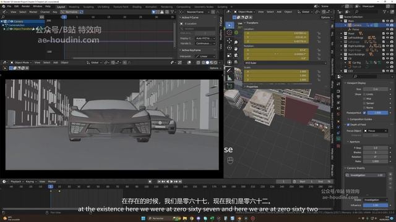The width and height of the screenshot is (396, 222).
Task: Select the 3D Cursor tool
Action: click(x=230, y=33)
